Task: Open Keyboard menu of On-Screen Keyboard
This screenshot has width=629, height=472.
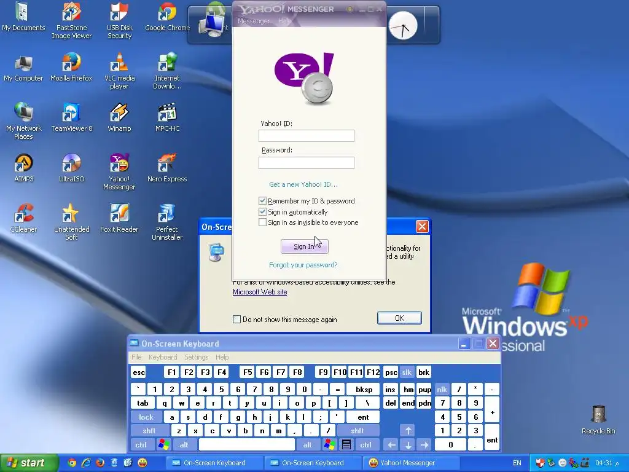Action: point(162,357)
